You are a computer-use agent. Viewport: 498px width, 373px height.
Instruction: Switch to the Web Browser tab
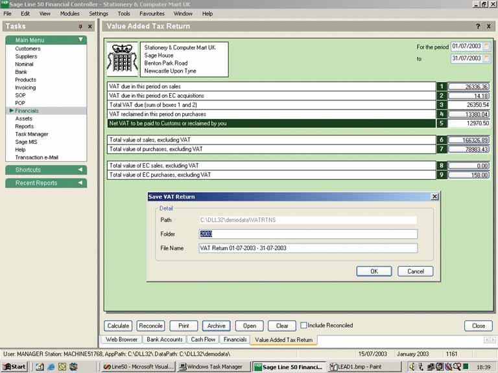(122, 339)
